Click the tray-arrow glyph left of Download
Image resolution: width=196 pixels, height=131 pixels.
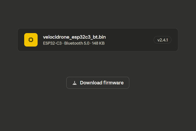coord(74,83)
